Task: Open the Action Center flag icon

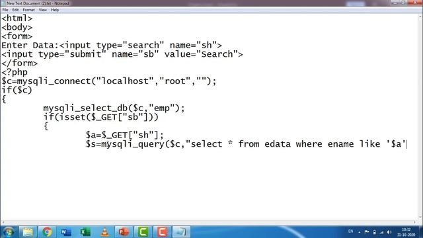Action: coord(367,232)
